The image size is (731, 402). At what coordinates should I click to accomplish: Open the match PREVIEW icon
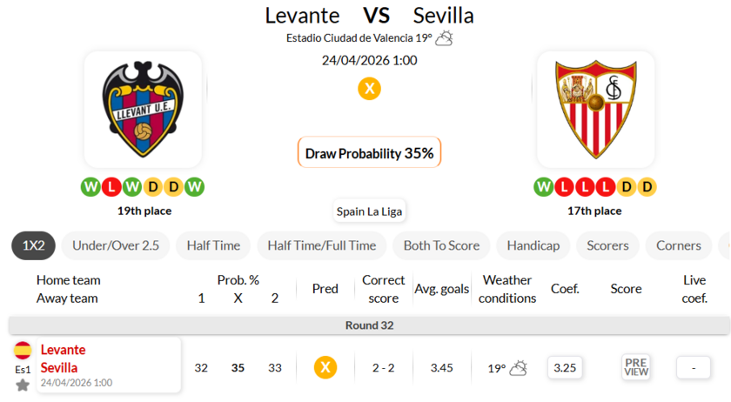point(636,367)
